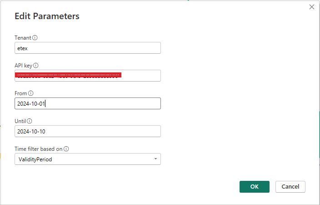320x205 pixels.
Task: Focus the Tenant field containing etex
Action: click(88, 48)
